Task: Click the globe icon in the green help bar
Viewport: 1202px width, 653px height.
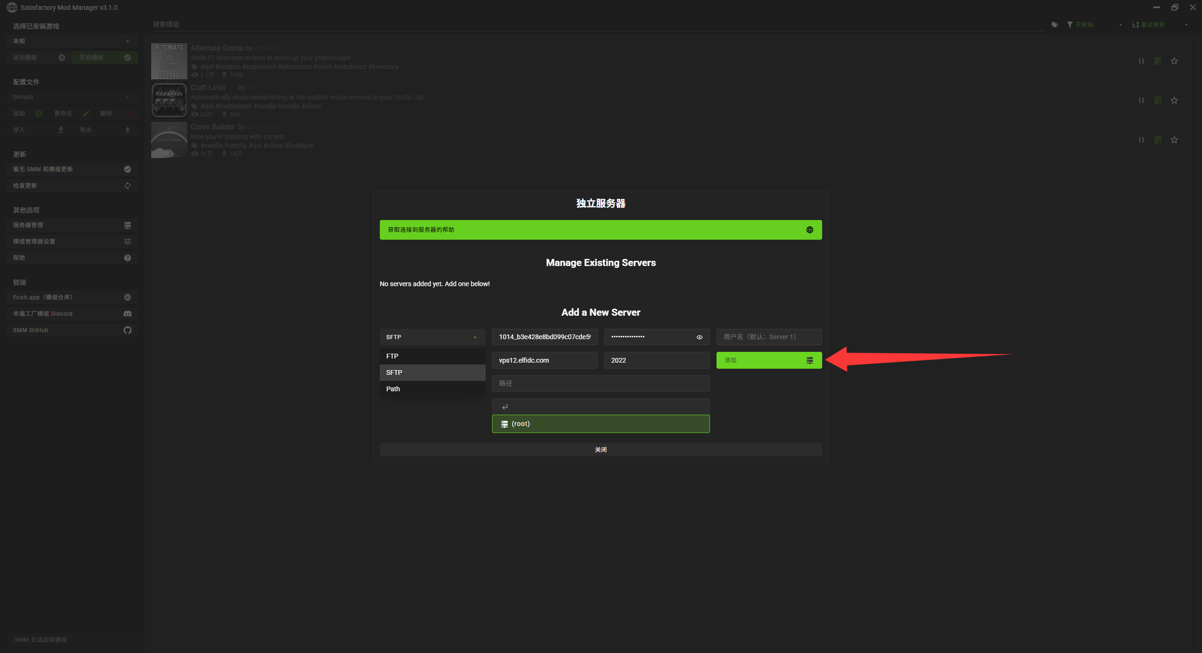Action: coord(809,229)
